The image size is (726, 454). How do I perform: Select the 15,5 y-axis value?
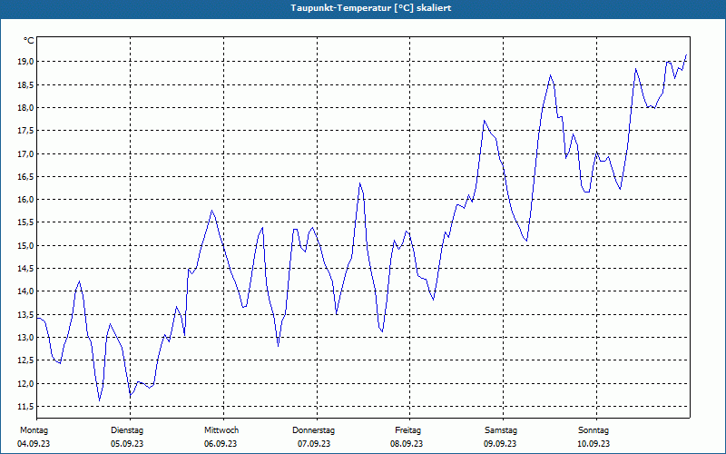25,222
